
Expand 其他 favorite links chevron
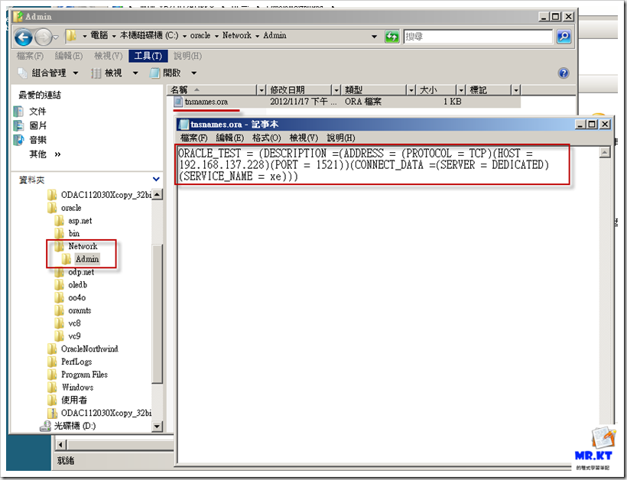tap(57, 154)
